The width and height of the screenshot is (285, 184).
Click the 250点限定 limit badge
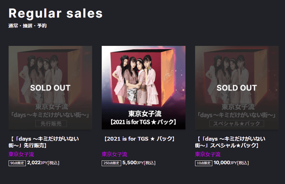pos(111,163)
